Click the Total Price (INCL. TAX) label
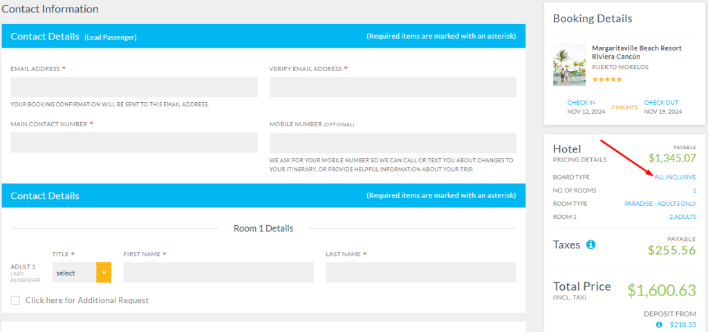 click(582, 291)
